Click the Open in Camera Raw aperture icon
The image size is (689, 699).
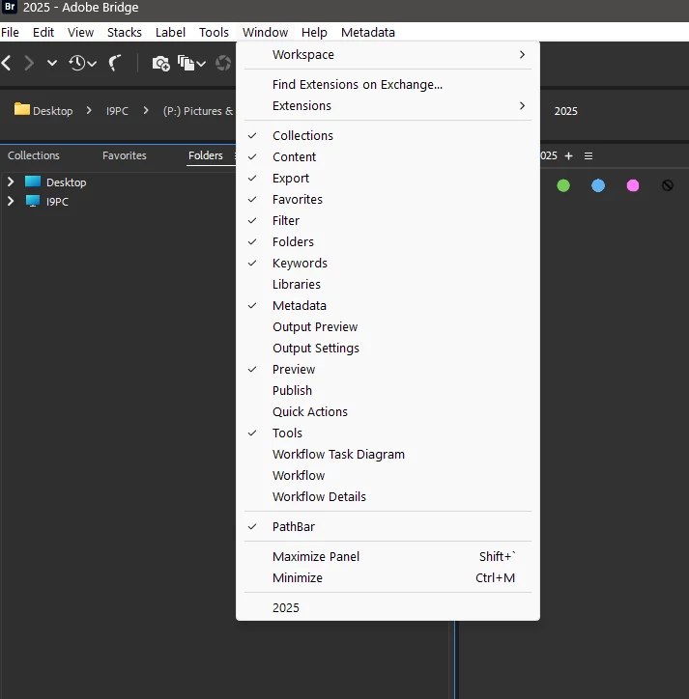point(223,64)
